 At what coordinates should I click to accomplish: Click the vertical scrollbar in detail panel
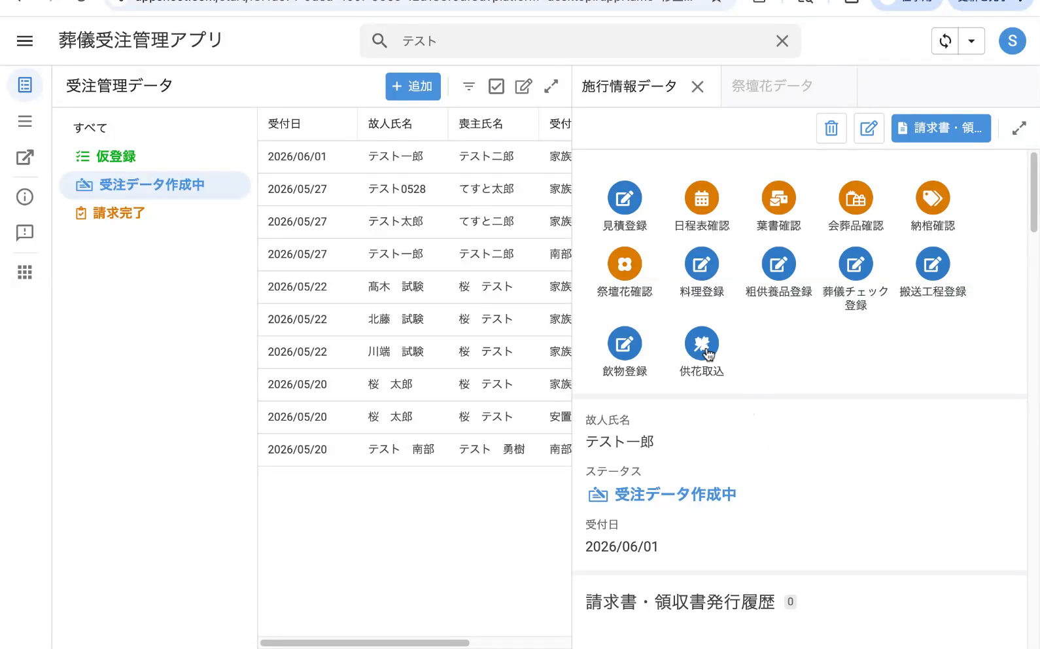[x=1033, y=192]
